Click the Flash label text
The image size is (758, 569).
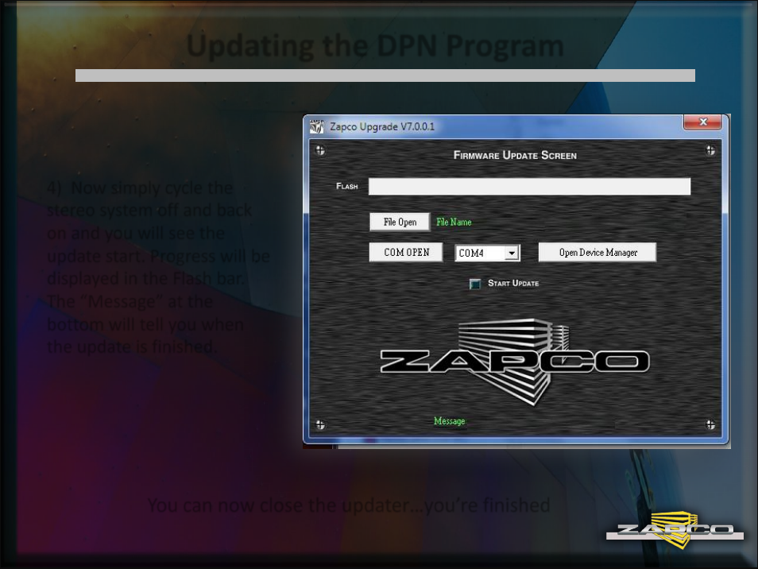click(x=347, y=186)
